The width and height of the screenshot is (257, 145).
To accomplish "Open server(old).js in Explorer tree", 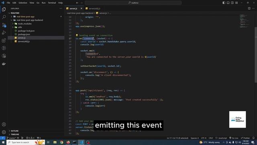I will (24, 41).
